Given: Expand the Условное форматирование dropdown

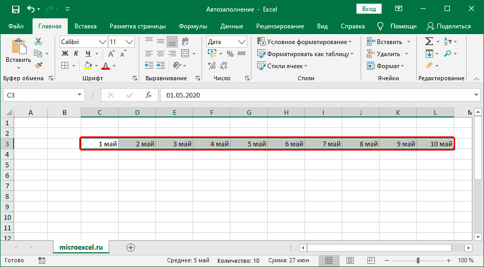Looking at the screenshot, I should coord(351,42).
